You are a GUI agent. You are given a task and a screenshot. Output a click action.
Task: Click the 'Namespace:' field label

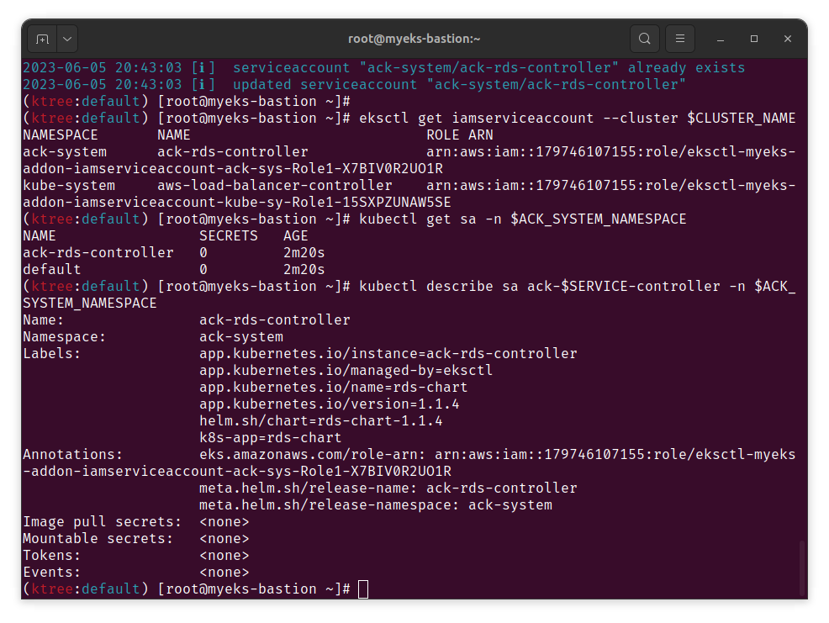(64, 337)
